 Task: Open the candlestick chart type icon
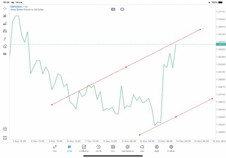[x=5, y=16]
